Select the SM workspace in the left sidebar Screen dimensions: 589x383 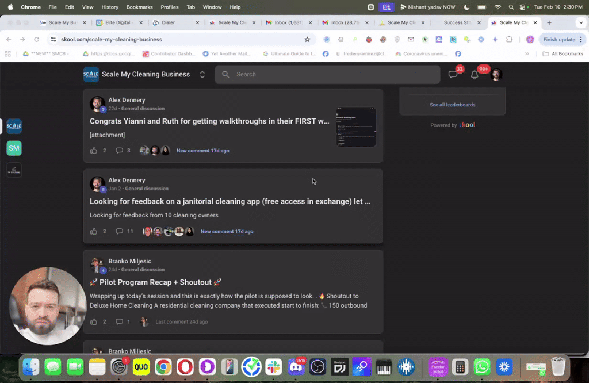(14, 148)
